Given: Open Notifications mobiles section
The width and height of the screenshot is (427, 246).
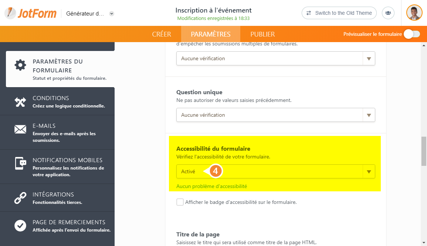Looking at the screenshot, I should [57, 167].
